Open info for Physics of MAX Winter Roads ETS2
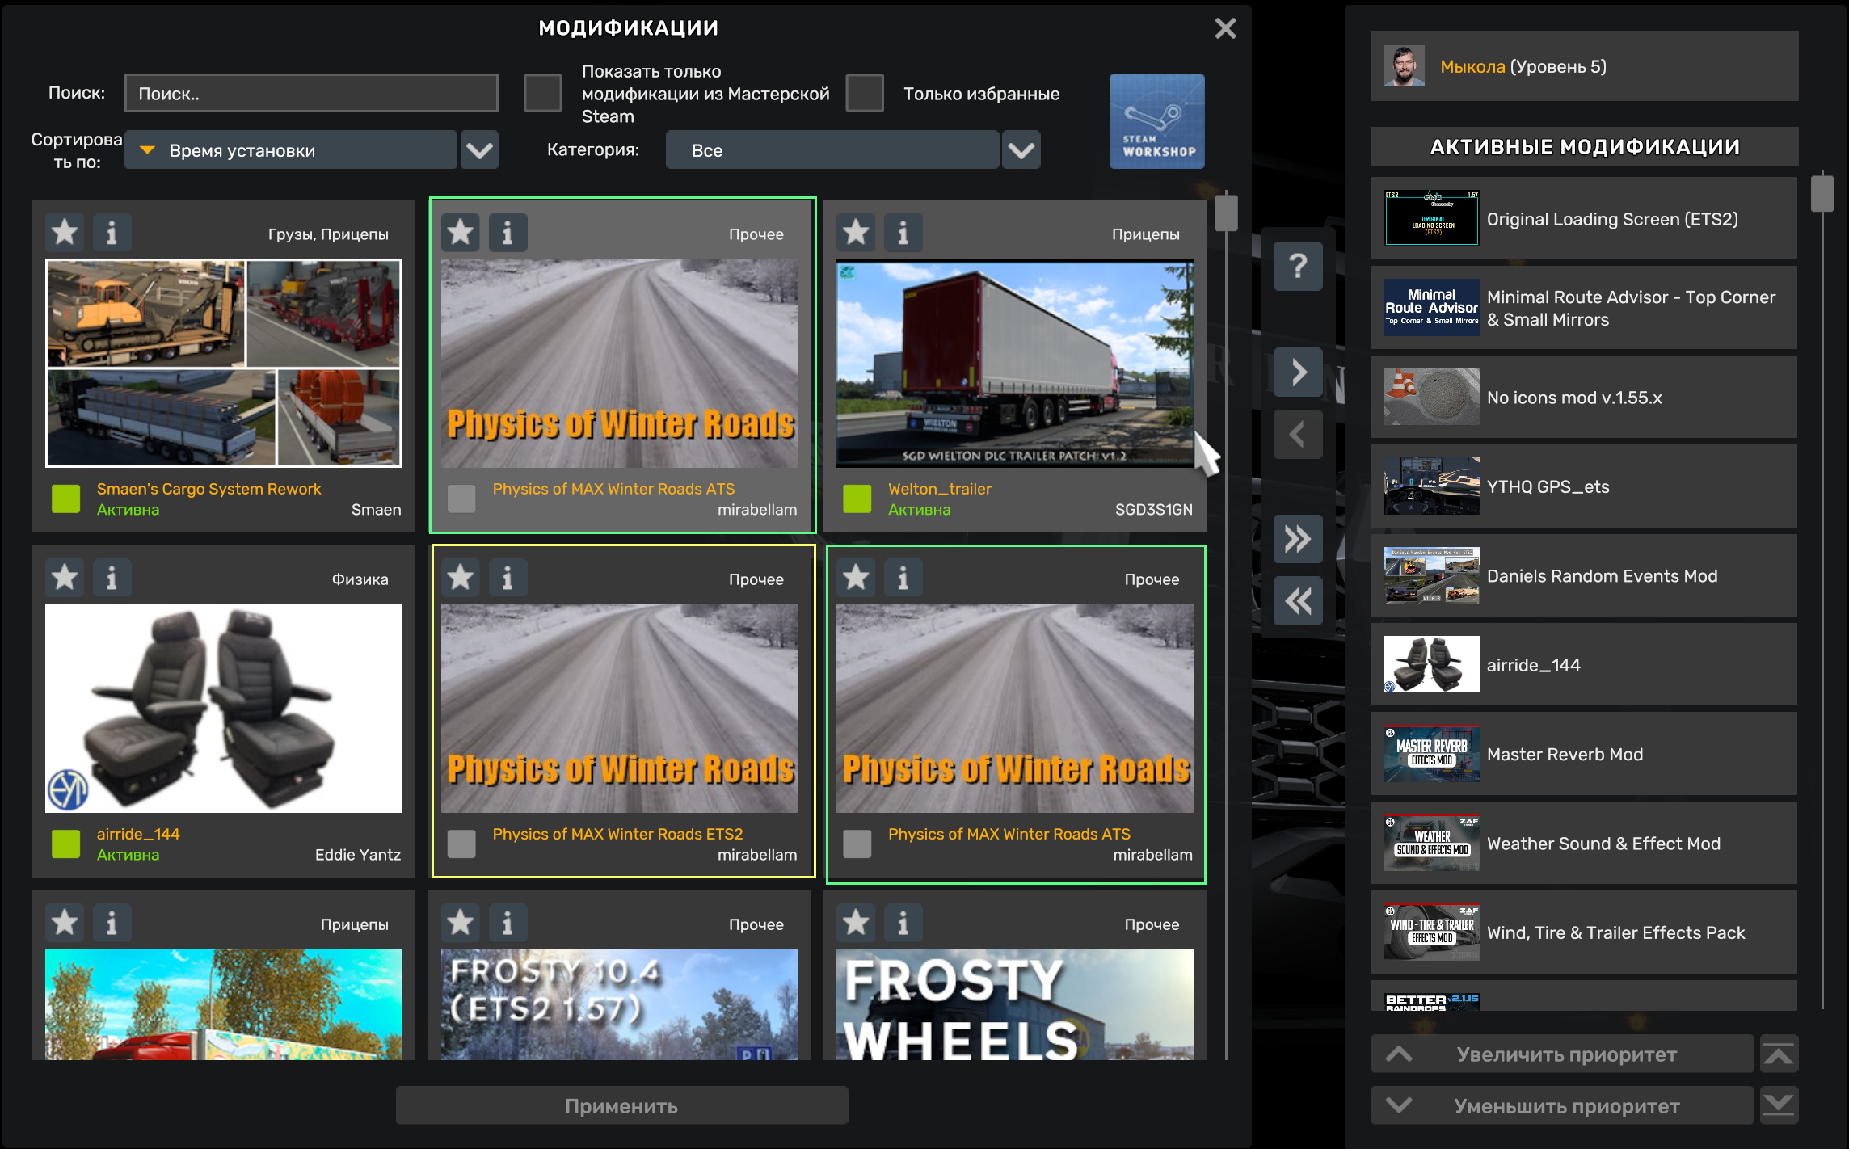Image resolution: width=1849 pixels, height=1149 pixels. 508,578
